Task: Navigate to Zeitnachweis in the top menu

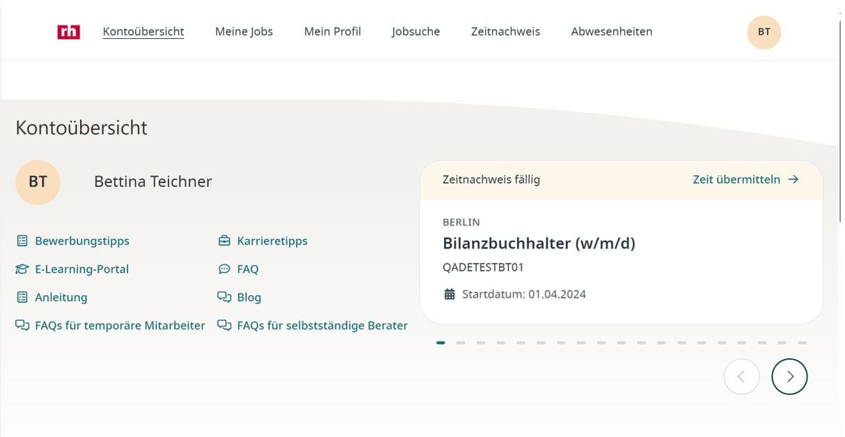Action: 505,31
